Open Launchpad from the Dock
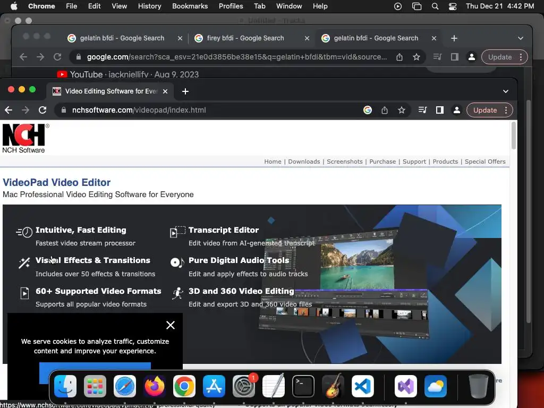 pos(95,386)
